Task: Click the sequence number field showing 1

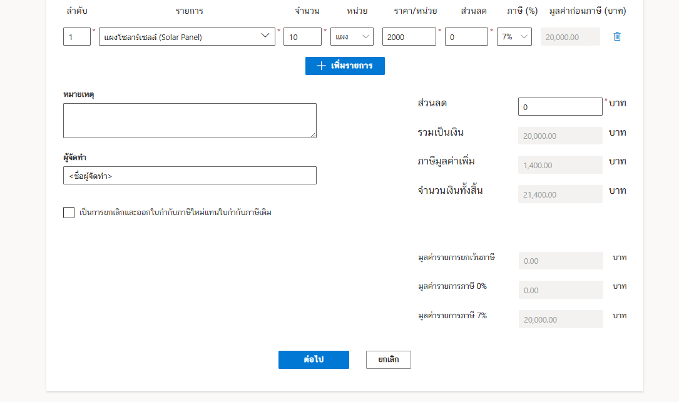Action: pos(77,37)
